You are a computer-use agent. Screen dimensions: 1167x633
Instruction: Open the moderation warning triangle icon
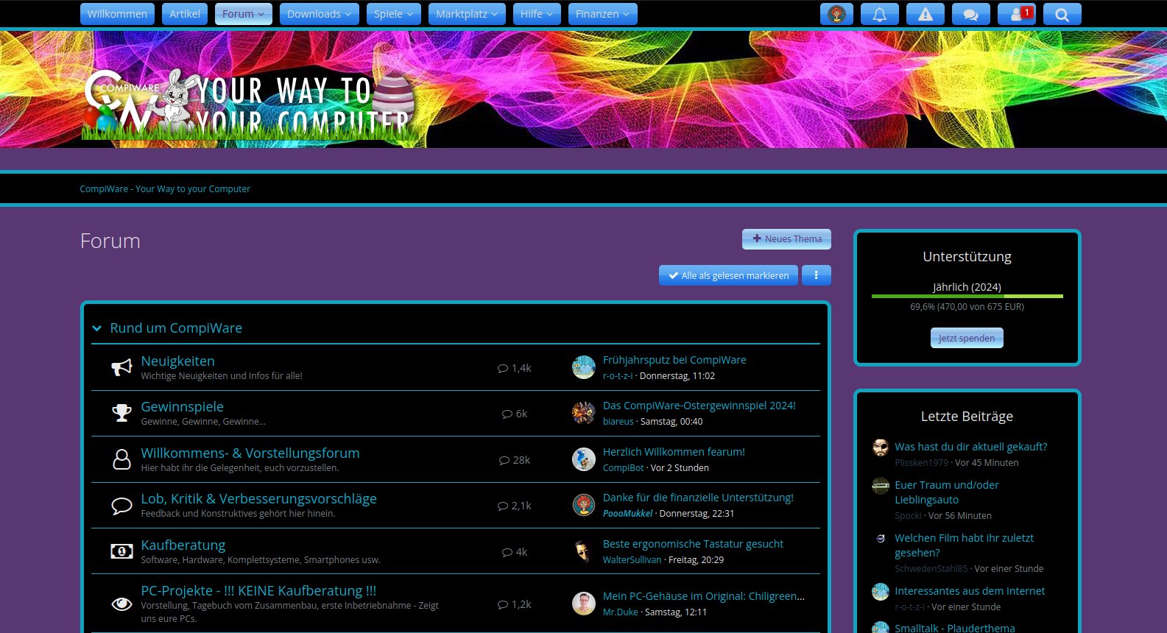926,14
